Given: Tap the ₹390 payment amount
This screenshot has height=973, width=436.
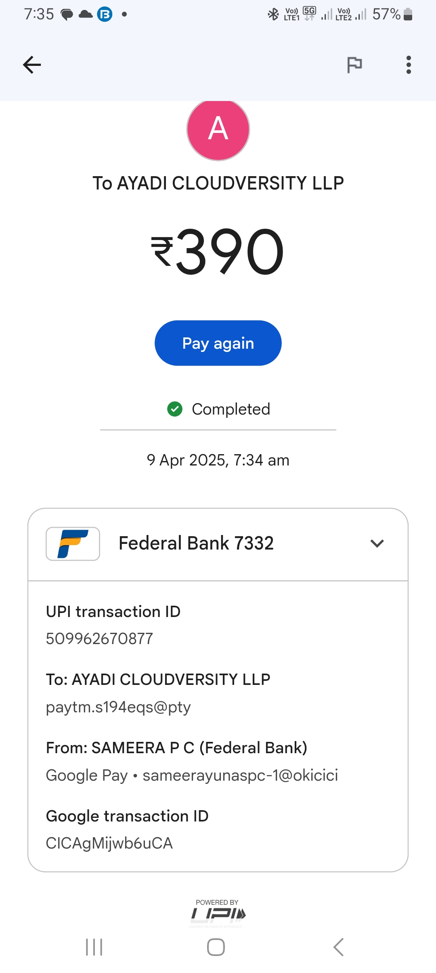Looking at the screenshot, I should click(218, 251).
